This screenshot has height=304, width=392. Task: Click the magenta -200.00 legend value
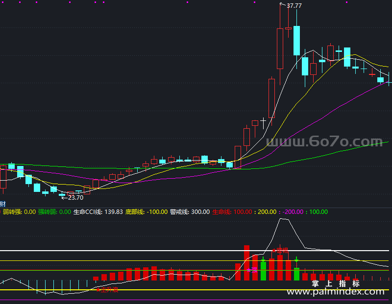tap(293, 212)
